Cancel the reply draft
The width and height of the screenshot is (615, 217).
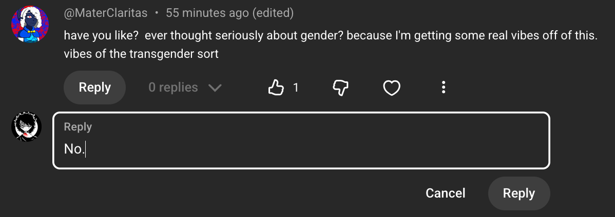(445, 193)
